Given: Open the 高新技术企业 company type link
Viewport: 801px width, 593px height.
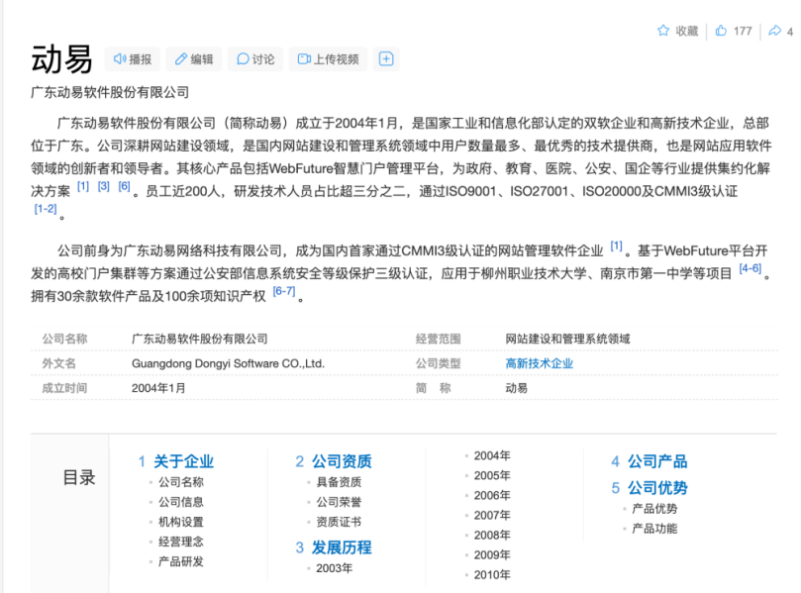Looking at the screenshot, I should coord(539,363).
